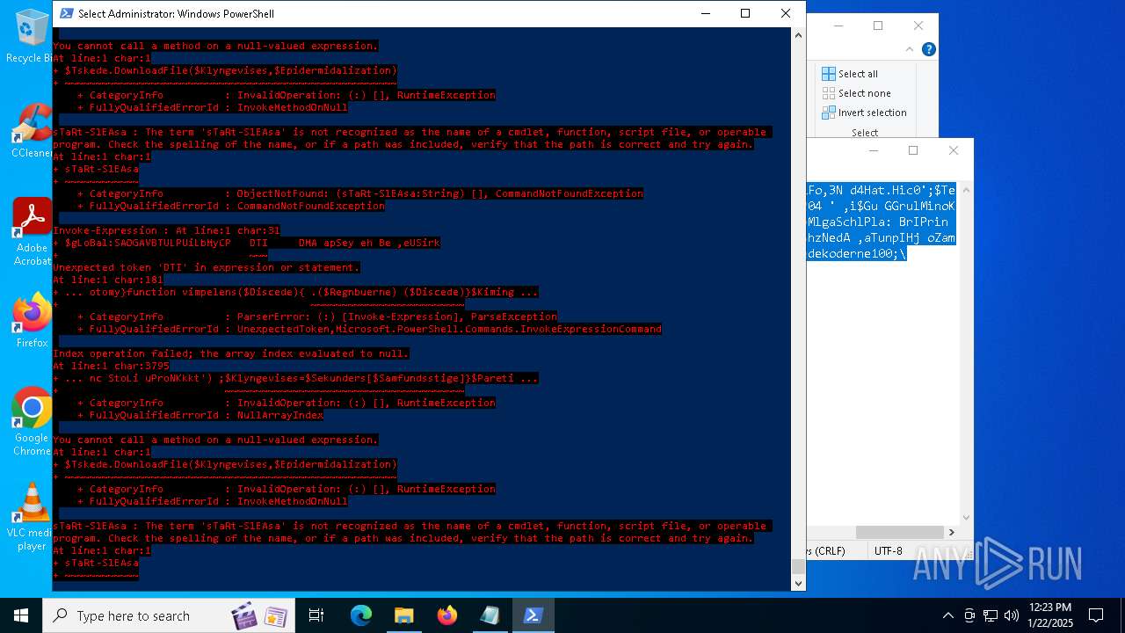Open VLC media player shortcut

click(32, 517)
